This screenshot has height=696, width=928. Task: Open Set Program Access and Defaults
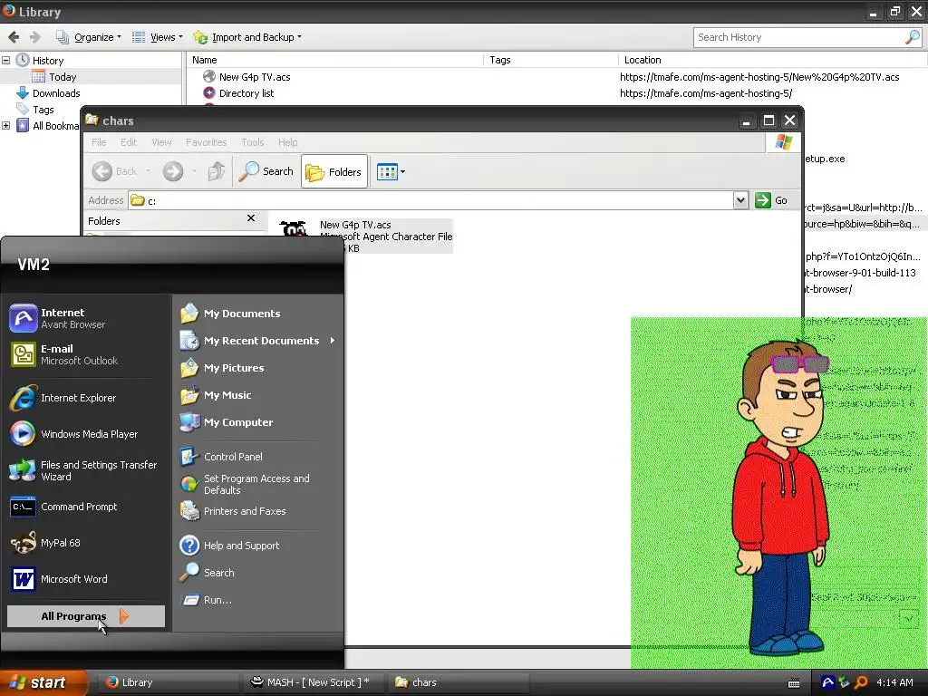coord(245,484)
